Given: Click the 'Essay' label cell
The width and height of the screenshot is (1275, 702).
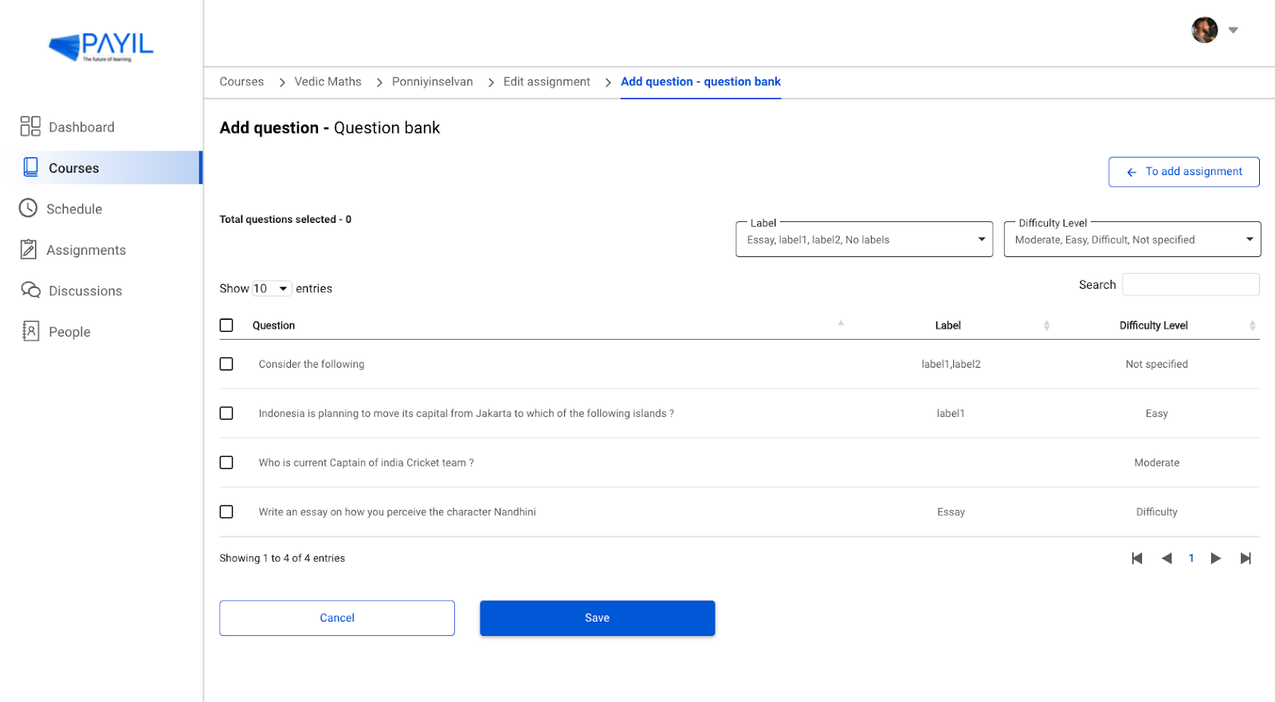Looking at the screenshot, I should point(951,512).
